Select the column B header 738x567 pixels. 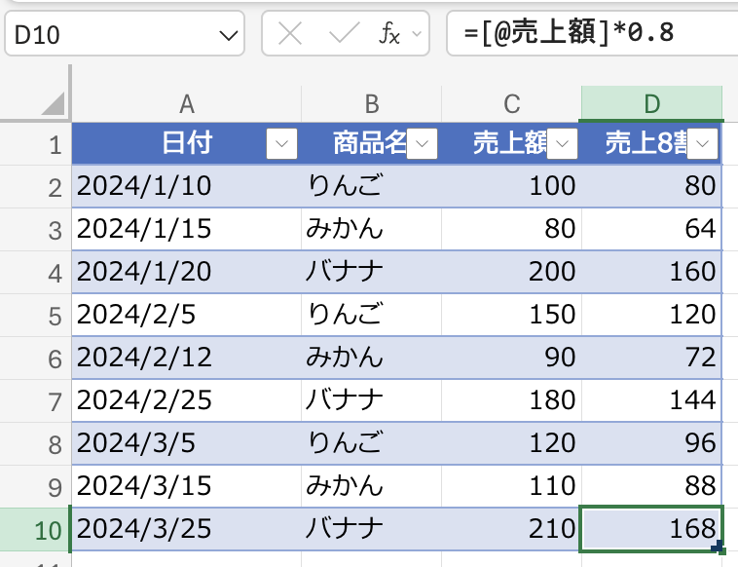pos(371,104)
